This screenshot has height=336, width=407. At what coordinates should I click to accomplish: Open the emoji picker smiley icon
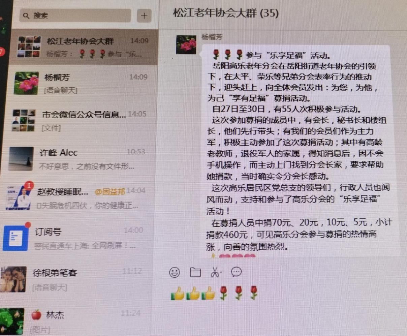pyautogui.click(x=175, y=272)
